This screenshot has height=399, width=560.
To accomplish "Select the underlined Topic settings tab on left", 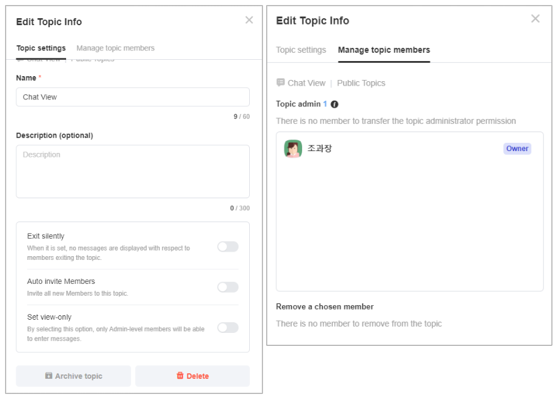I will pyautogui.click(x=41, y=48).
